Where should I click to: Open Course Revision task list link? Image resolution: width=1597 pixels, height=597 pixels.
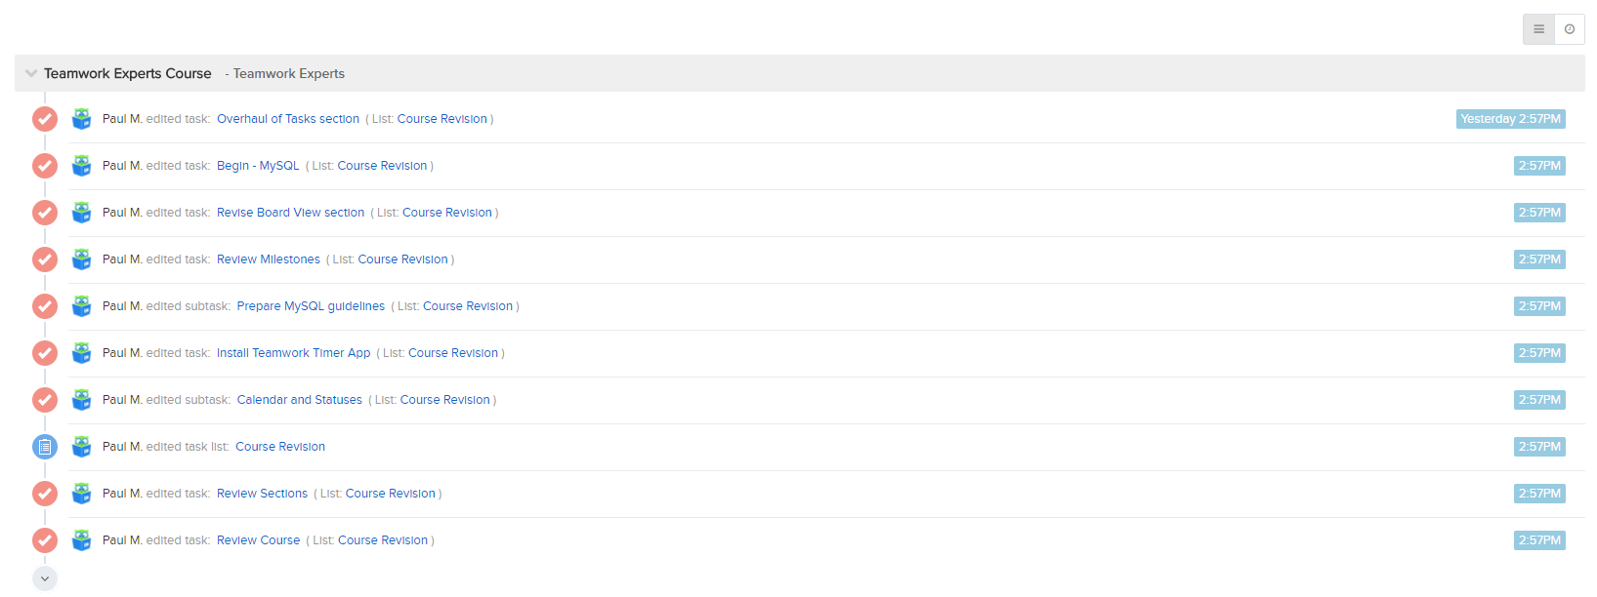[280, 447]
